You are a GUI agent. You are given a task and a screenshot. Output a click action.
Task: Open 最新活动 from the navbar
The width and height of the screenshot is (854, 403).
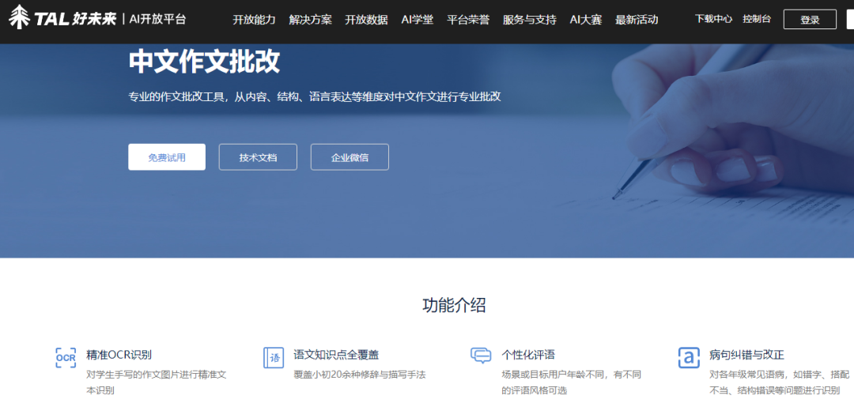tap(637, 20)
